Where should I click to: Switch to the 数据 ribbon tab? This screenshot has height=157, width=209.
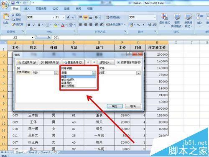tap(67, 9)
